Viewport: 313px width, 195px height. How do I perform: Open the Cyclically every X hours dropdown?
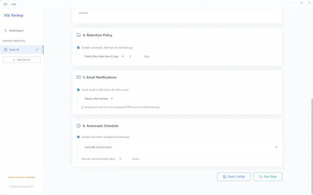pos(180,147)
